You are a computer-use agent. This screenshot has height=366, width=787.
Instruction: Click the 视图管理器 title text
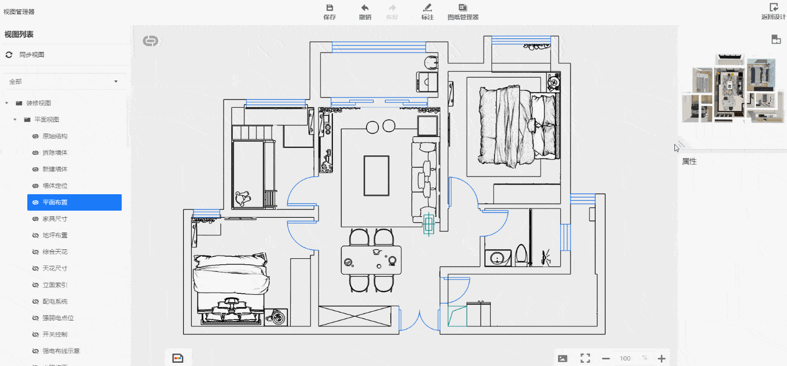[x=19, y=11]
